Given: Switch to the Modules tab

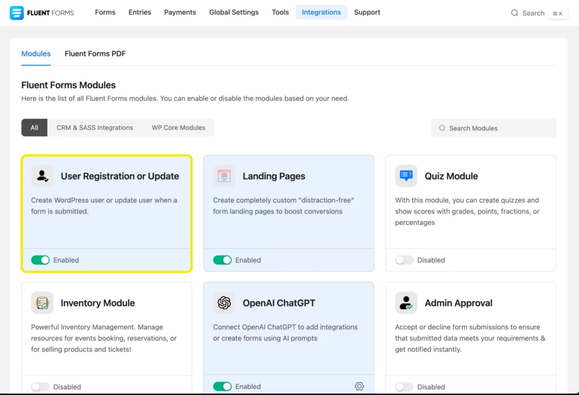Looking at the screenshot, I should [x=36, y=54].
